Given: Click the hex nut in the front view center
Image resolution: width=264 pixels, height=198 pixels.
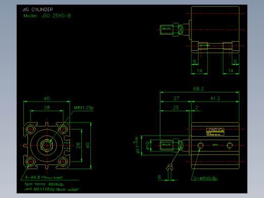Looking at the screenshot, I should click(x=47, y=145).
